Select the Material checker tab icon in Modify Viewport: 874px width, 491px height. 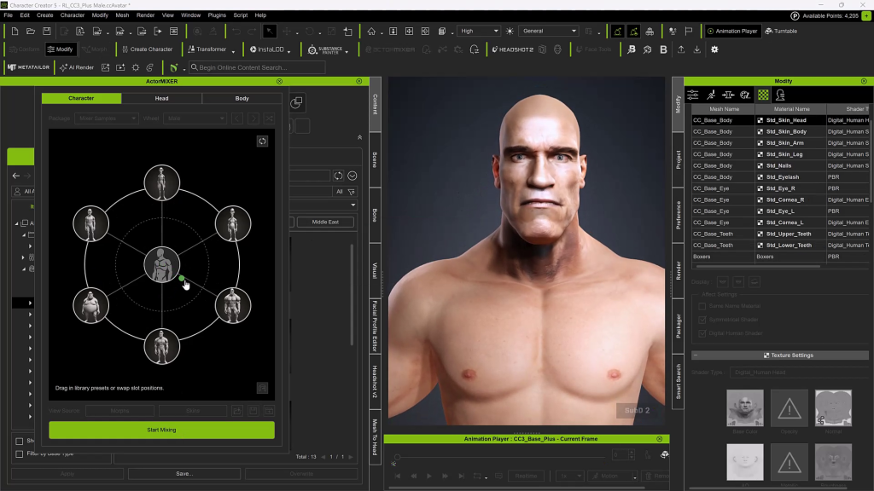pos(763,95)
